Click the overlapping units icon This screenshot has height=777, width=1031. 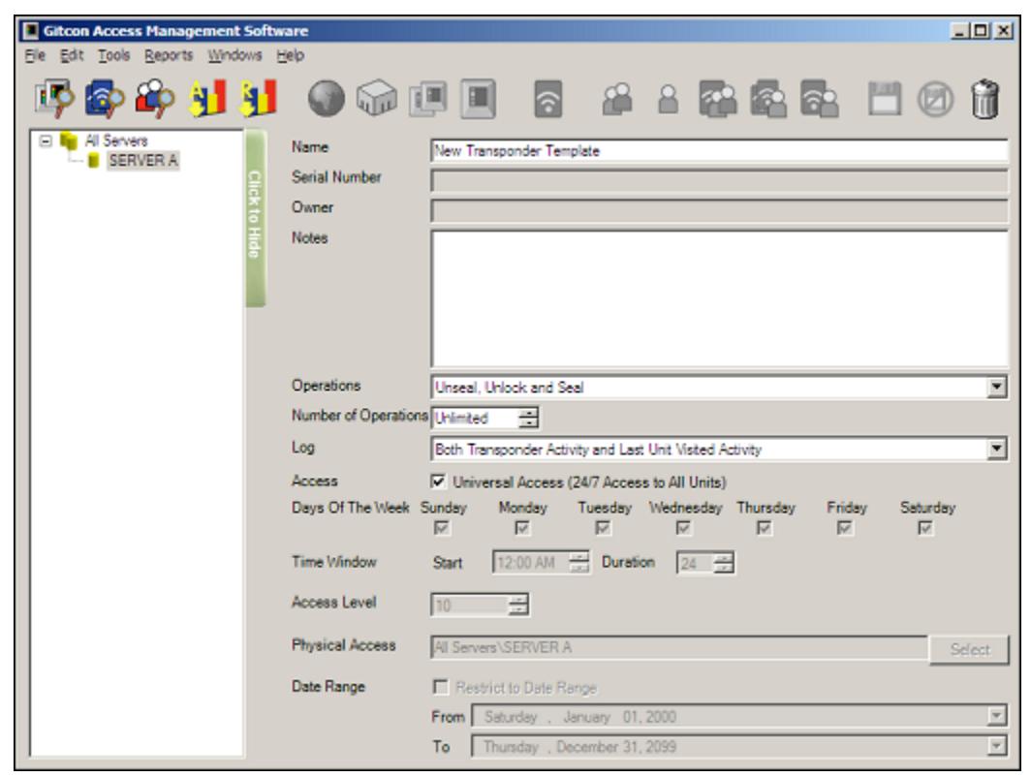click(428, 99)
